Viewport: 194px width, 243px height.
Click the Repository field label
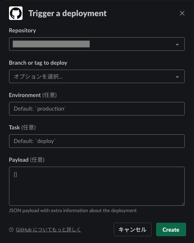coord(23,30)
